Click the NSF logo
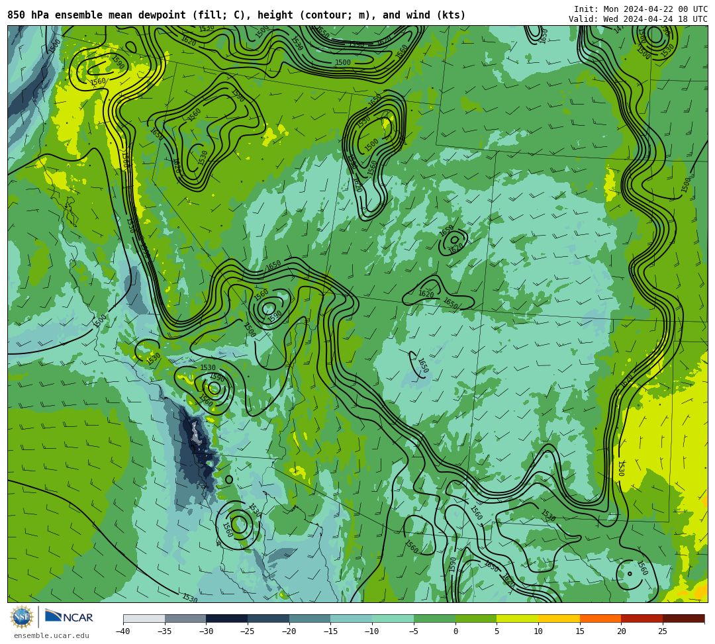The image size is (715, 644). click(21, 617)
